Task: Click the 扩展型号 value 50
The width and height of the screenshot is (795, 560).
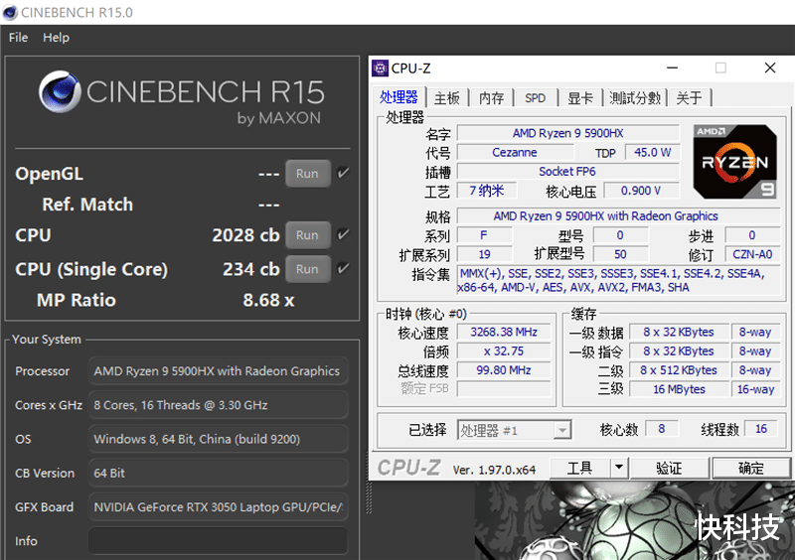Action: point(620,254)
